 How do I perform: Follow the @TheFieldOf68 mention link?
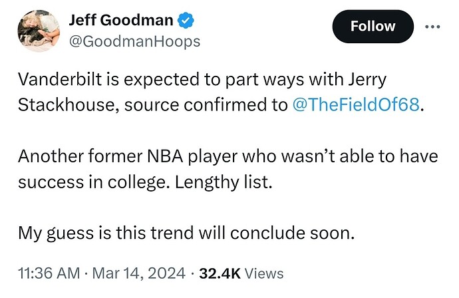[x=358, y=106]
